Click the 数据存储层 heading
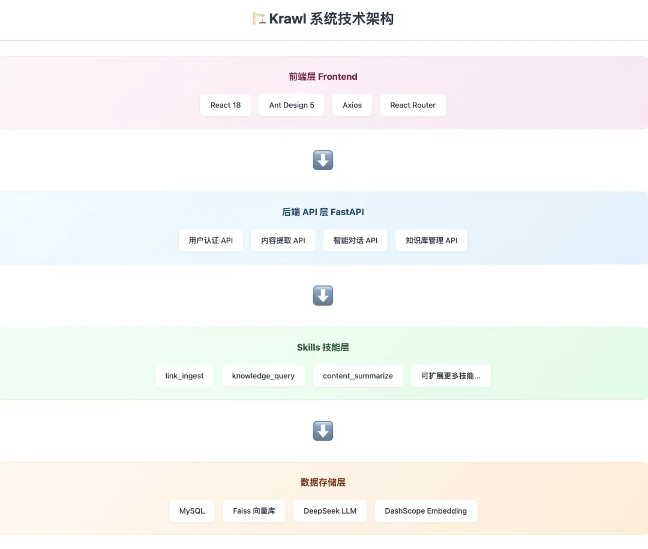Image resolution: width=648 pixels, height=549 pixels. click(323, 482)
